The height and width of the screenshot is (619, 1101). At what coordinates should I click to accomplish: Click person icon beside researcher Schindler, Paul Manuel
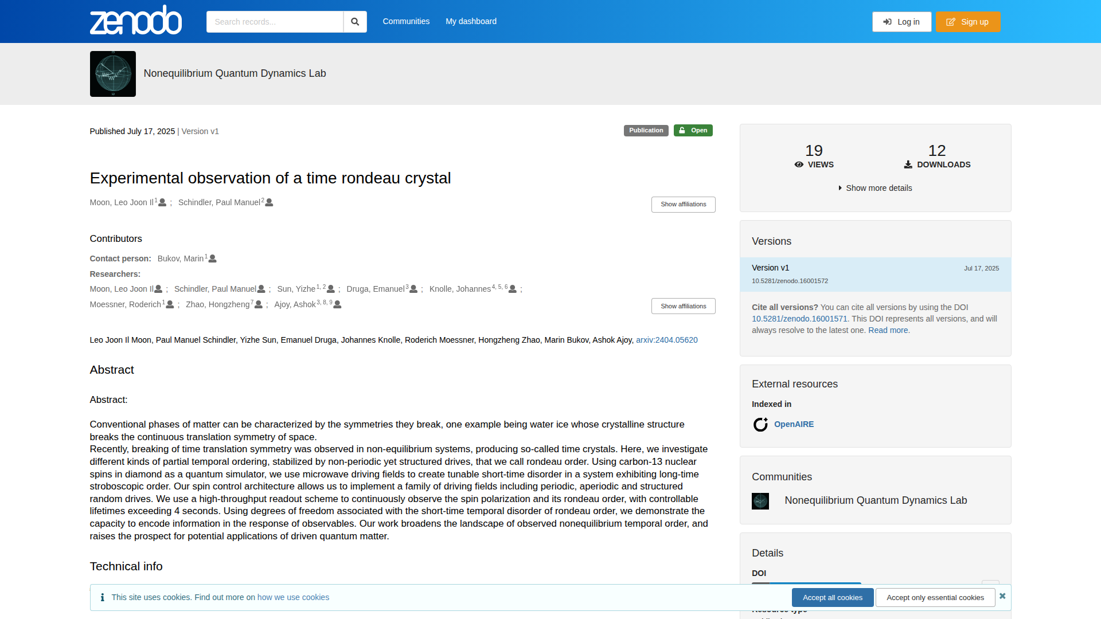261,289
